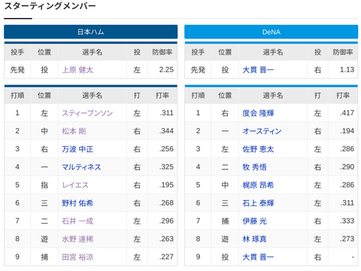Viewport: 361px width, 271px height.
Task: Click the スターティングメンバー section heading
Action: tap(50, 6)
